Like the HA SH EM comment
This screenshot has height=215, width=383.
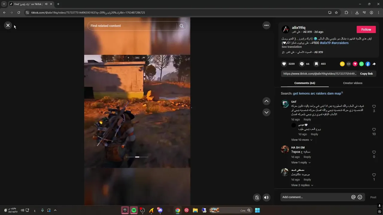[374, 153]
